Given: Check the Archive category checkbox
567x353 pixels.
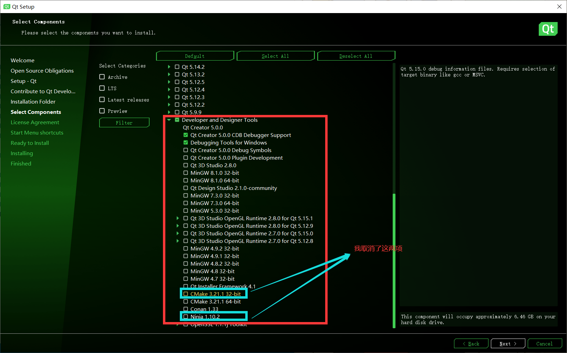Looking at the screenshot, I should pos(102,77).
